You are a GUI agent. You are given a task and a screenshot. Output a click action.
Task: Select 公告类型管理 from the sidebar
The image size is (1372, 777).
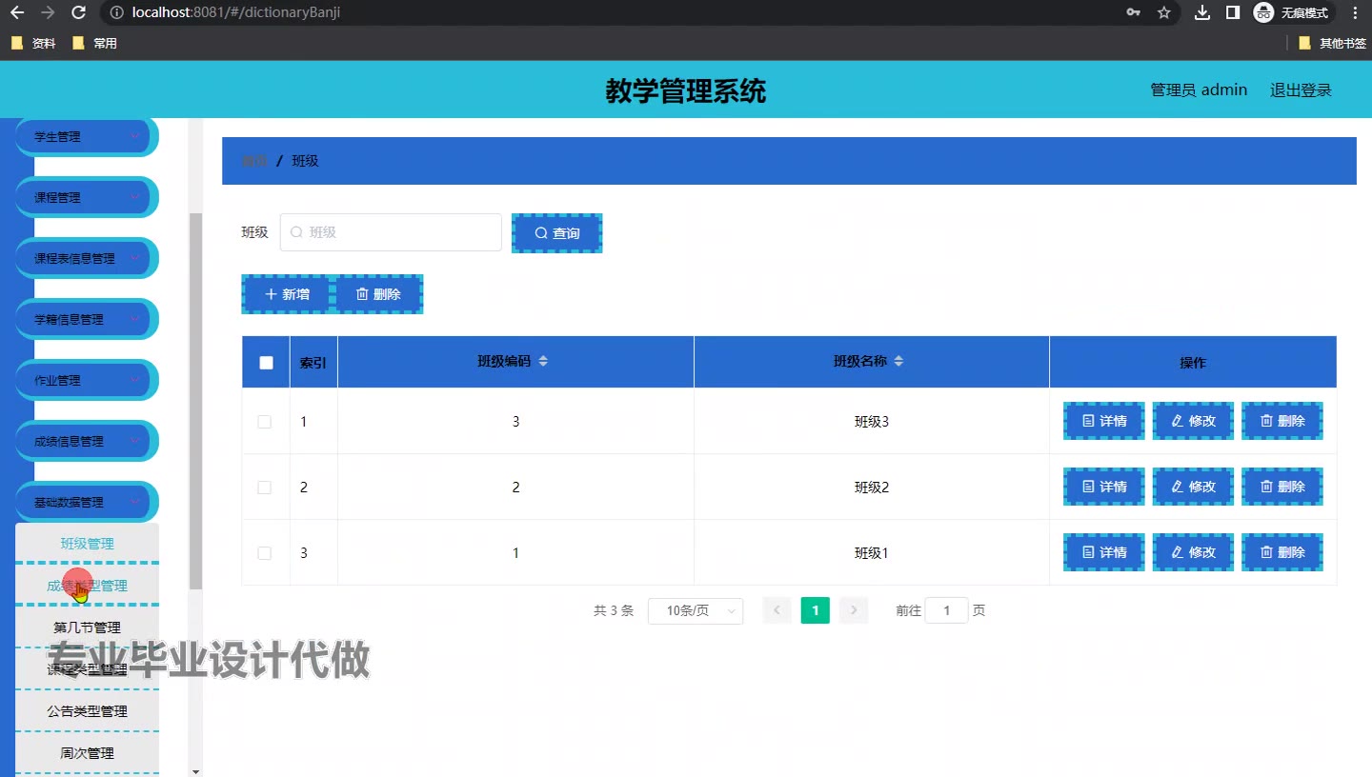pos(87,711)
